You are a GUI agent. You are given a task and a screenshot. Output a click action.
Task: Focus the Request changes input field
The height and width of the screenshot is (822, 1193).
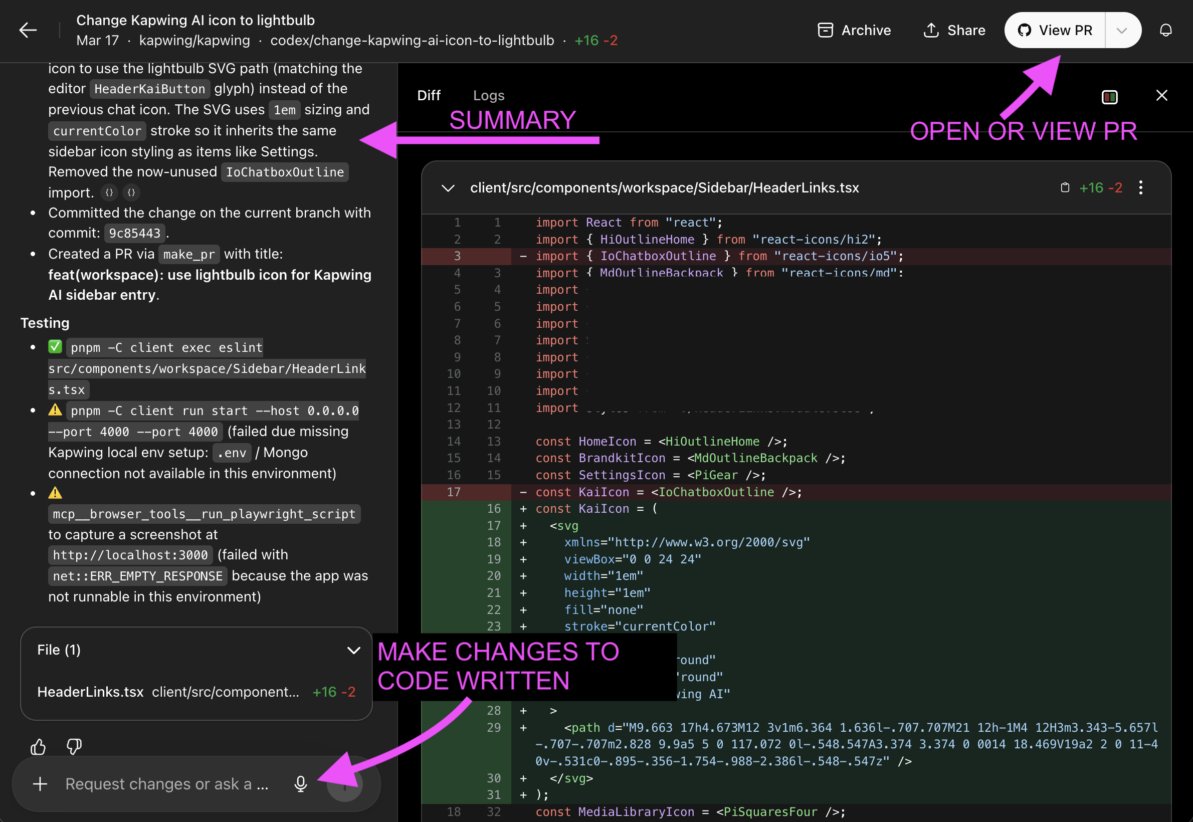point(167,784)
